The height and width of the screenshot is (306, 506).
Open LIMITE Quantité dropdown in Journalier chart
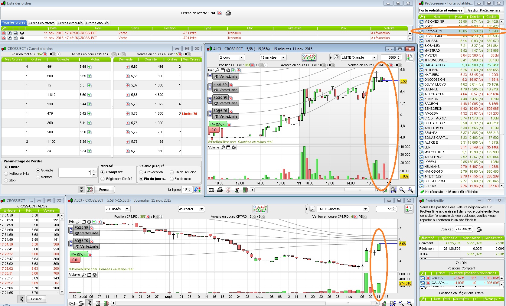click(x=343, y=209)
